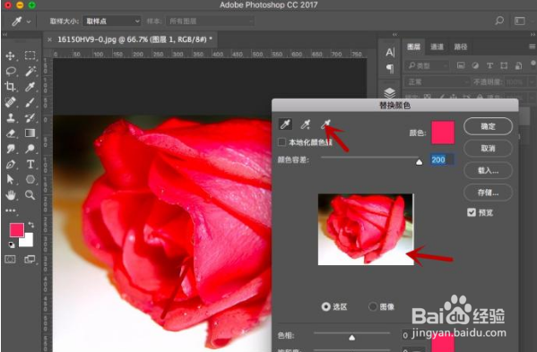Choose the Add to Sample eyedropper
This screenshot has height=352, width=537.
point(305,124)
